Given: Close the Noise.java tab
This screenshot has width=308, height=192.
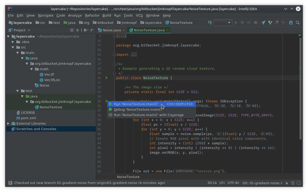Looking at the screenshot, I should click(124, 30).
